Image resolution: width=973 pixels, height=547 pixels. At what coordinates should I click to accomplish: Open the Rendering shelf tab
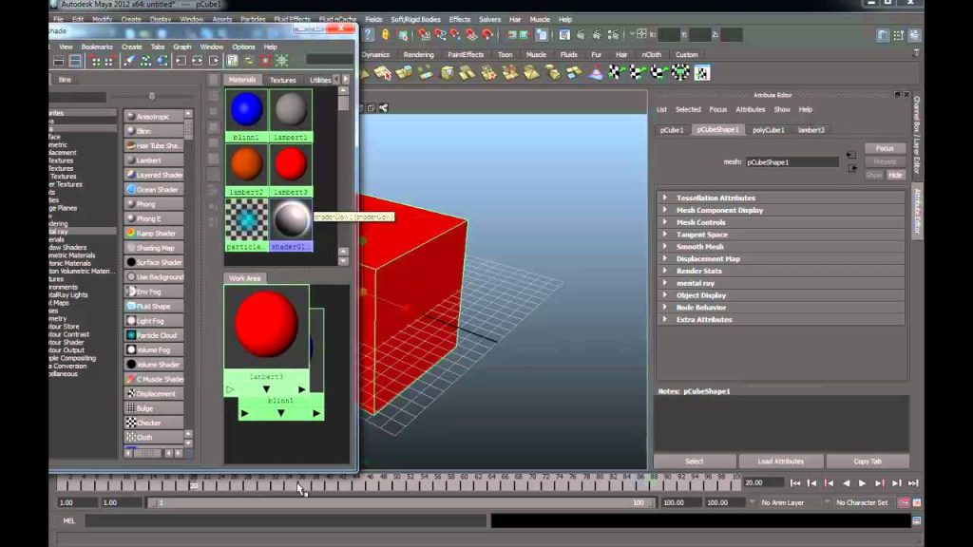click(419, 54)
